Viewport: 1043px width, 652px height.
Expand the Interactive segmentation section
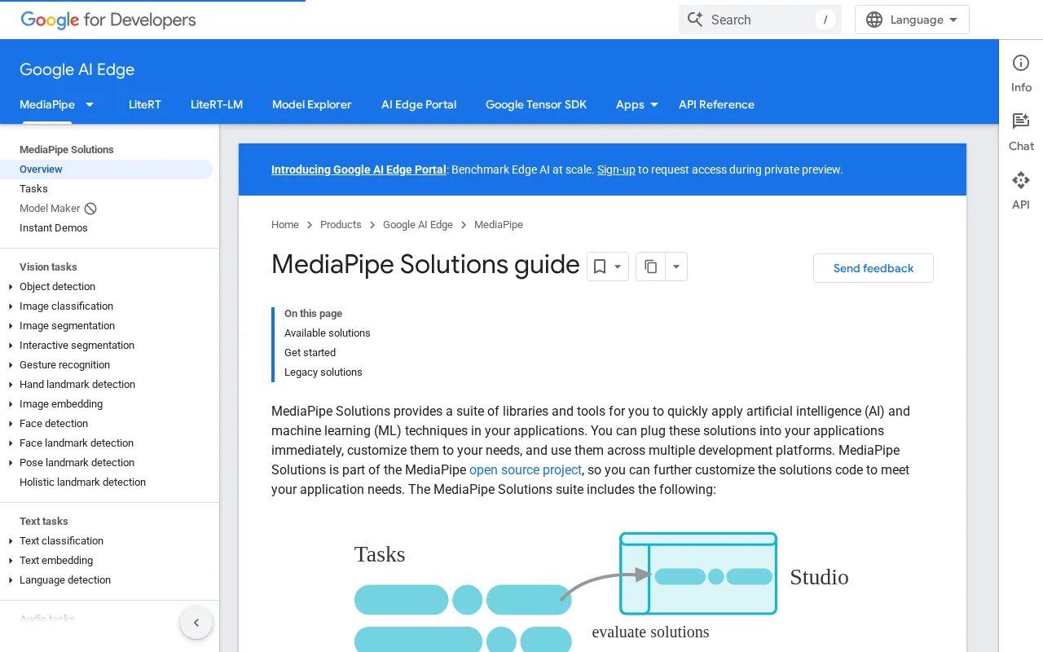(11, 346)
